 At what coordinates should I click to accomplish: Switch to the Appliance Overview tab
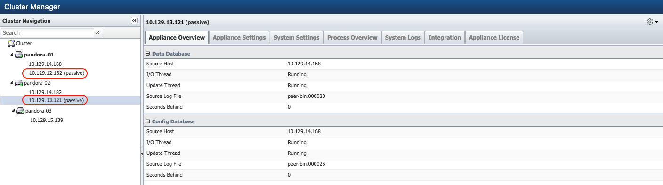coord(177,38)
